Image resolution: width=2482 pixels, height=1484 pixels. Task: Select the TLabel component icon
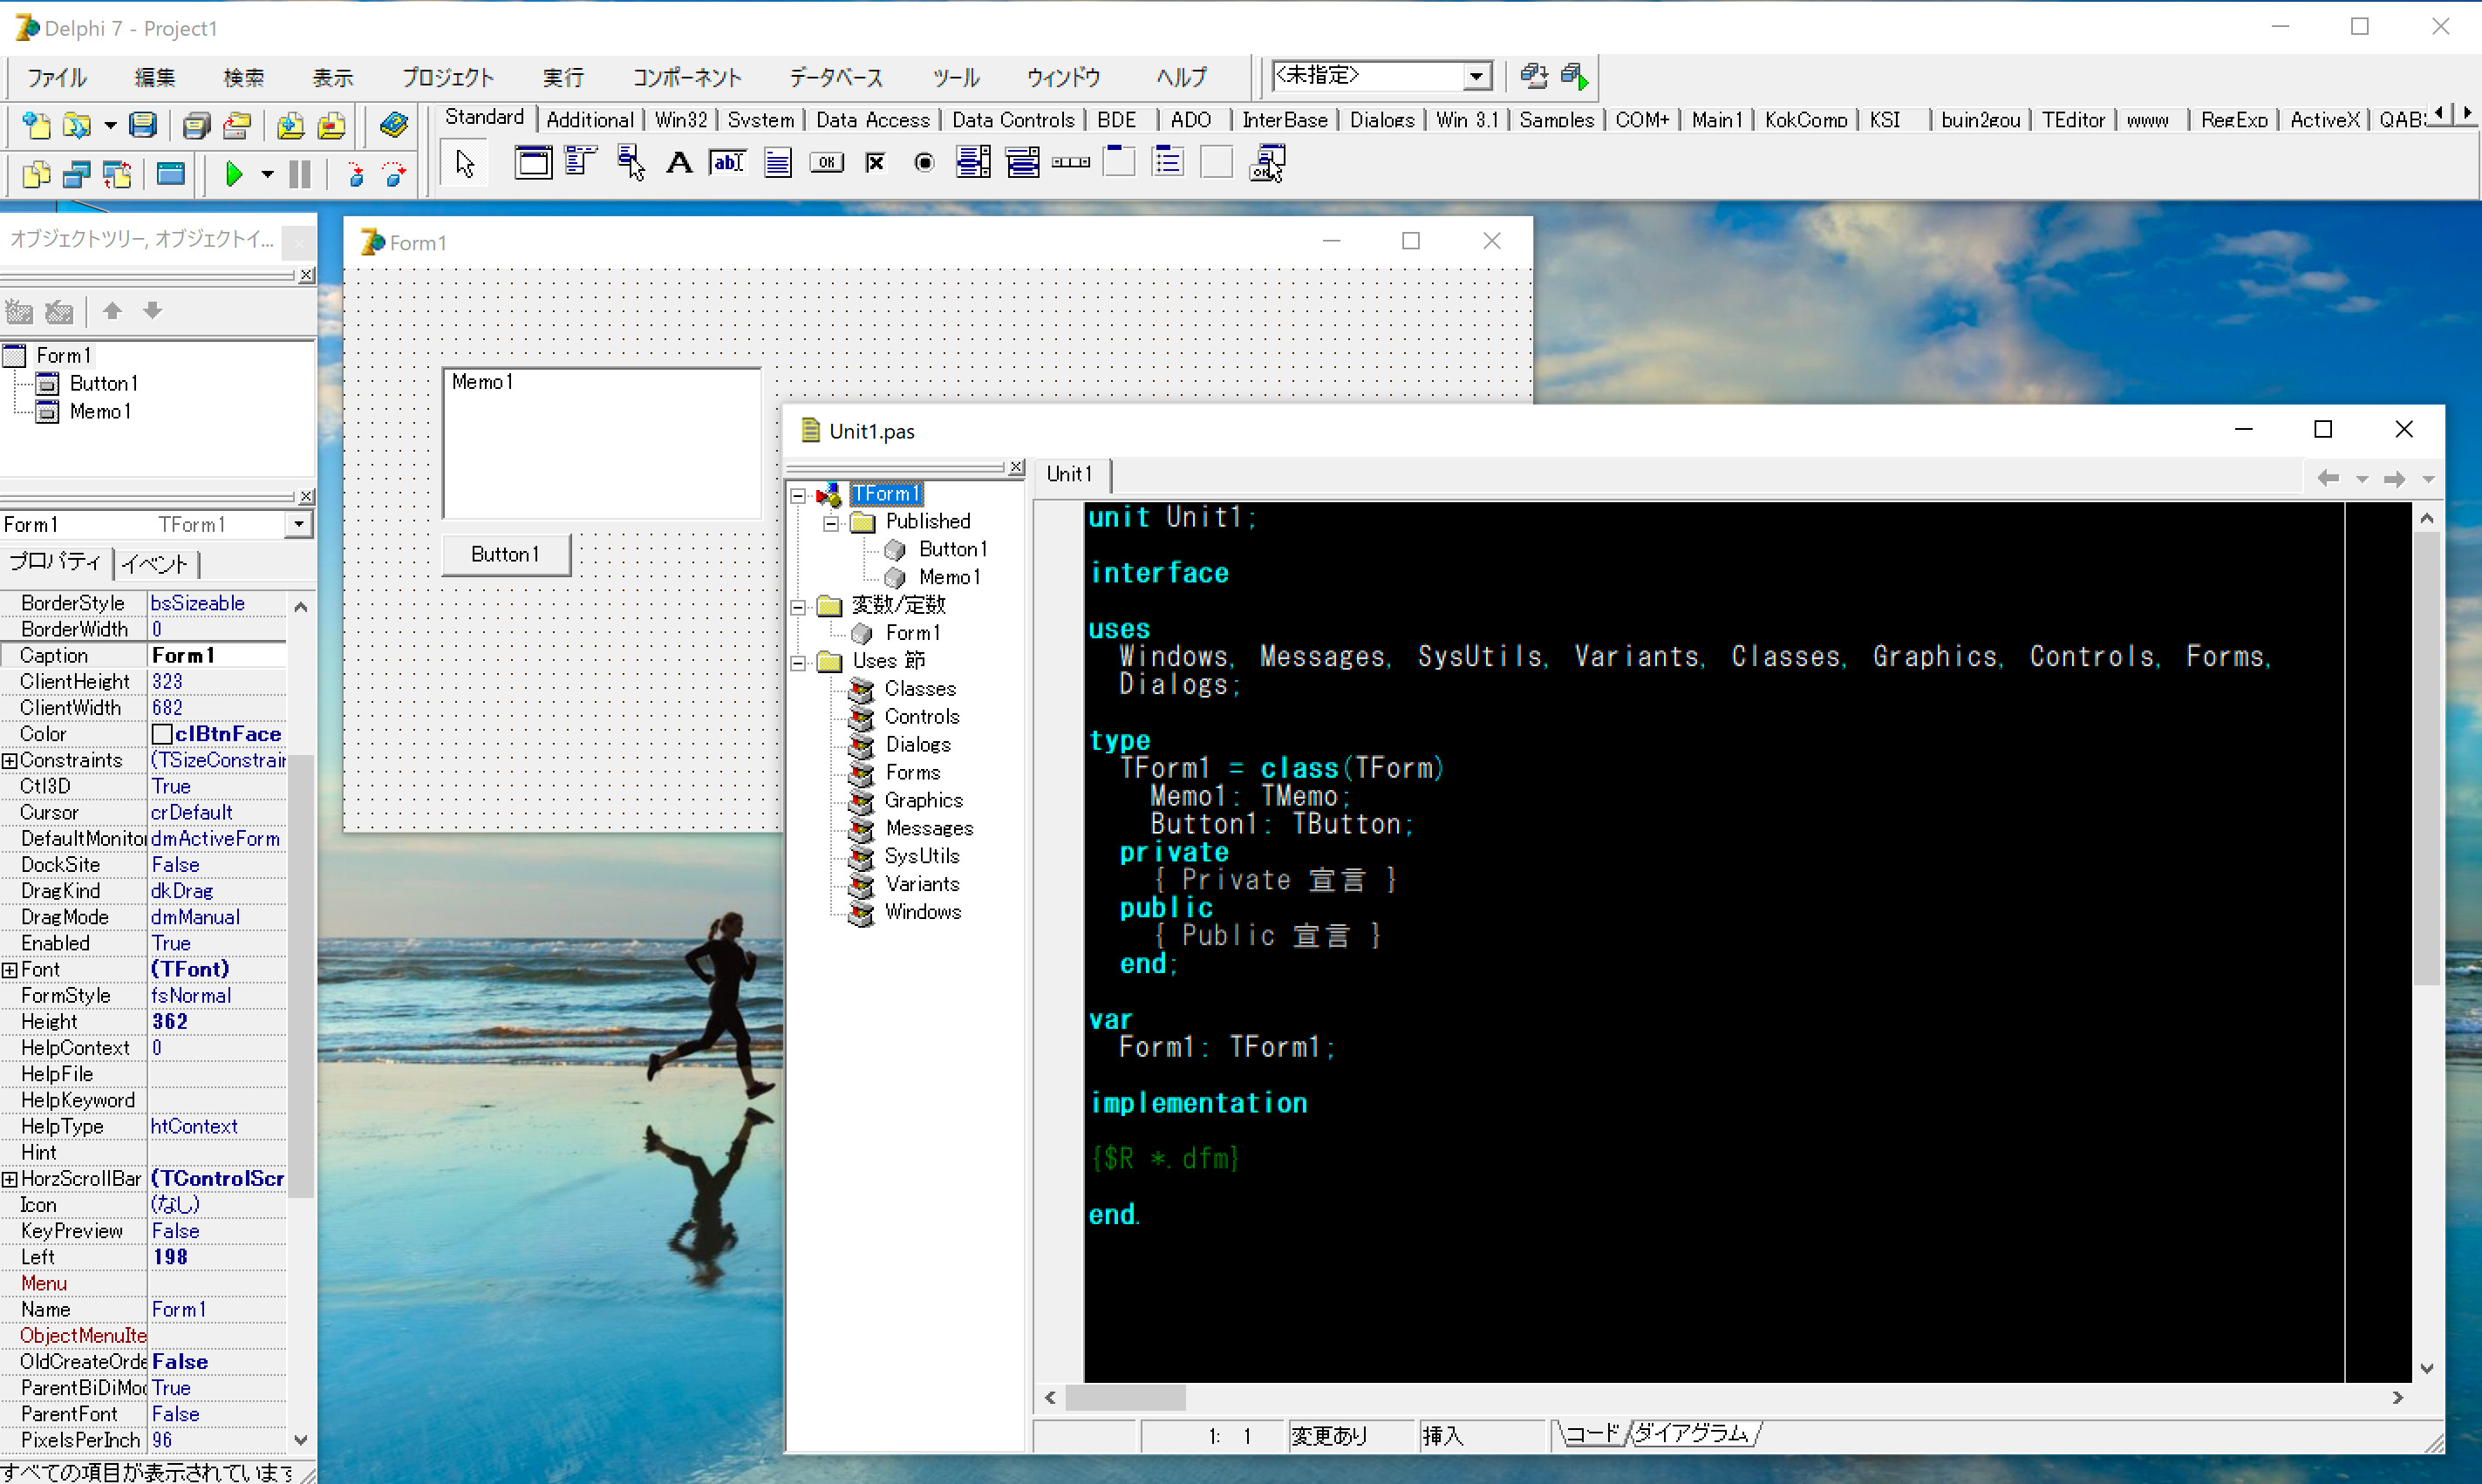click(679, 162)
